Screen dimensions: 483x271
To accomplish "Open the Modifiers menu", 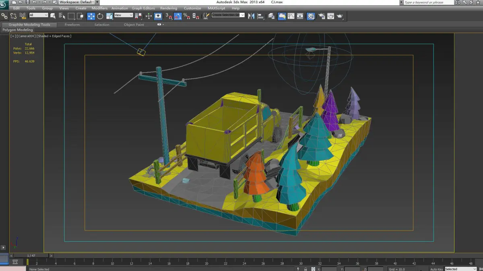I will [x=99, y=8].
